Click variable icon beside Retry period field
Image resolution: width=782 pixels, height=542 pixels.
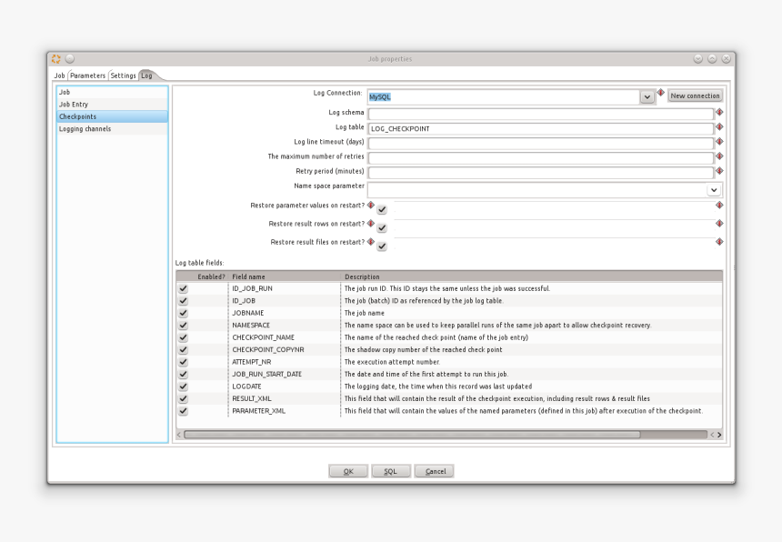[x=719, y=171]
